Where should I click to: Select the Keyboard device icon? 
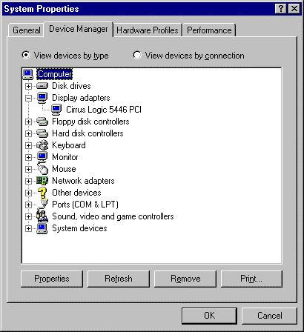coord(42,145)
